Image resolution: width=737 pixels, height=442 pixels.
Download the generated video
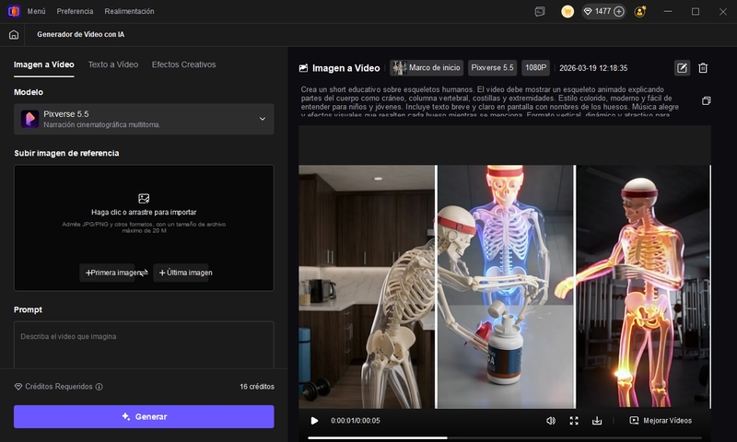(597, 420)
